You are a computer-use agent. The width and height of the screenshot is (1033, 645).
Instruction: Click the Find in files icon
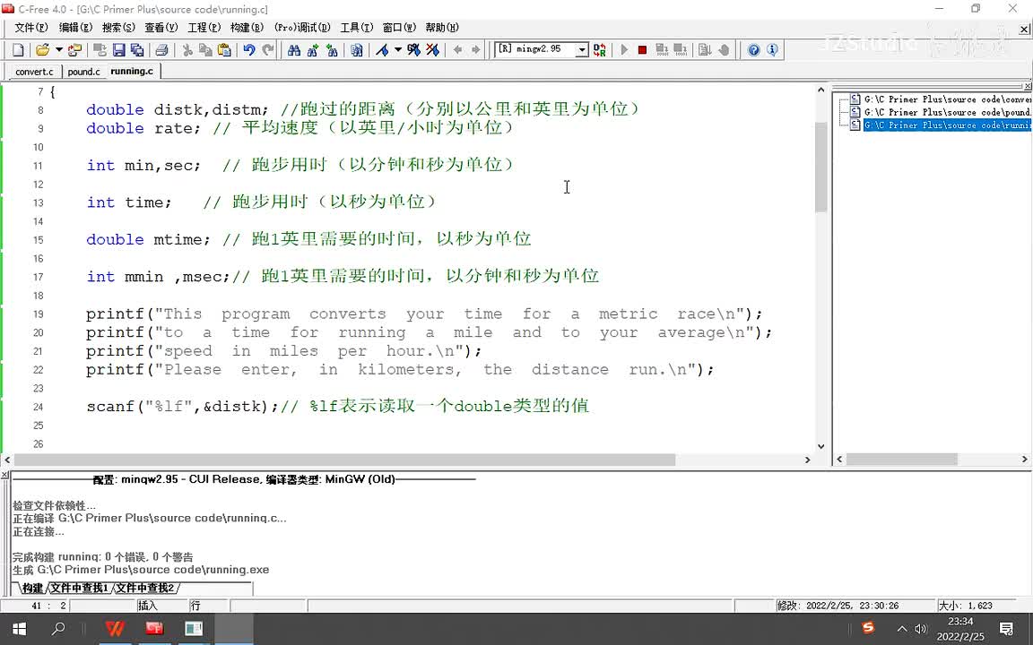click(356, 50)
